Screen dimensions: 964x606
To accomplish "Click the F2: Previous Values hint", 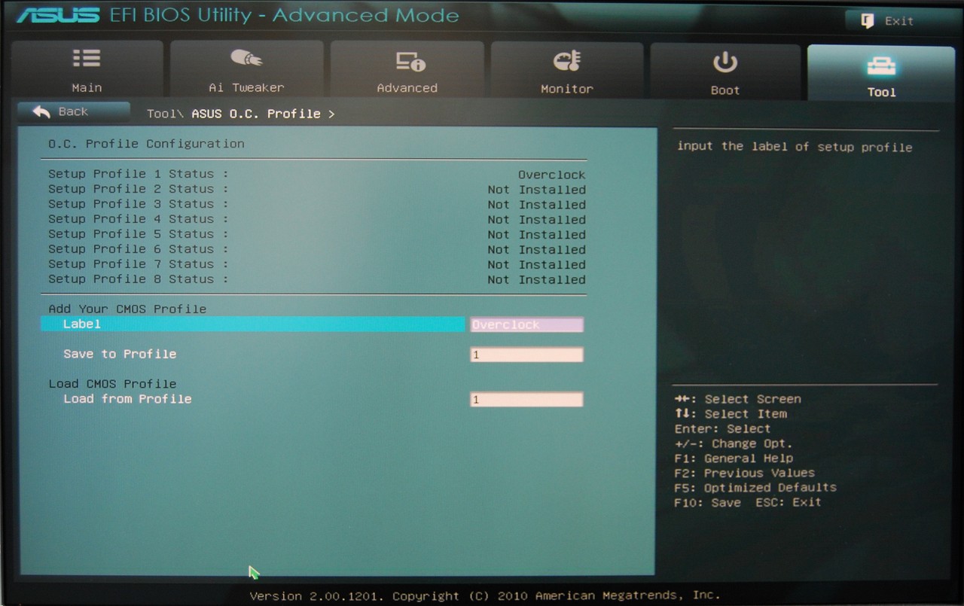I will pyautogui.click(x=745, y=474).
